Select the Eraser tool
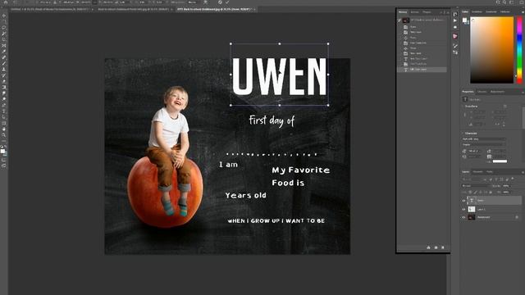Image resolution: width=525 pixels, height=295 pixels. pyautogui.click(x=4, y=82)
